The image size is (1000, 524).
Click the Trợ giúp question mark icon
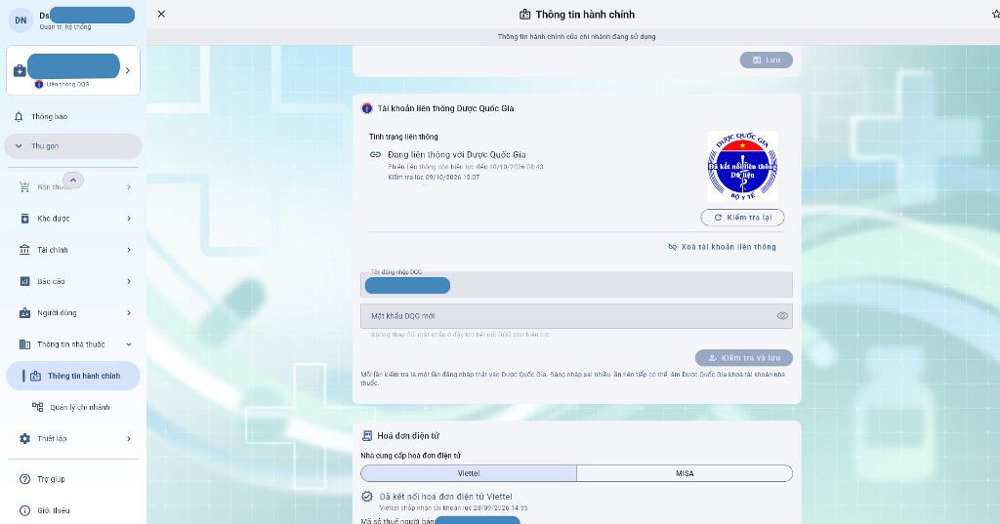(24, 479)
